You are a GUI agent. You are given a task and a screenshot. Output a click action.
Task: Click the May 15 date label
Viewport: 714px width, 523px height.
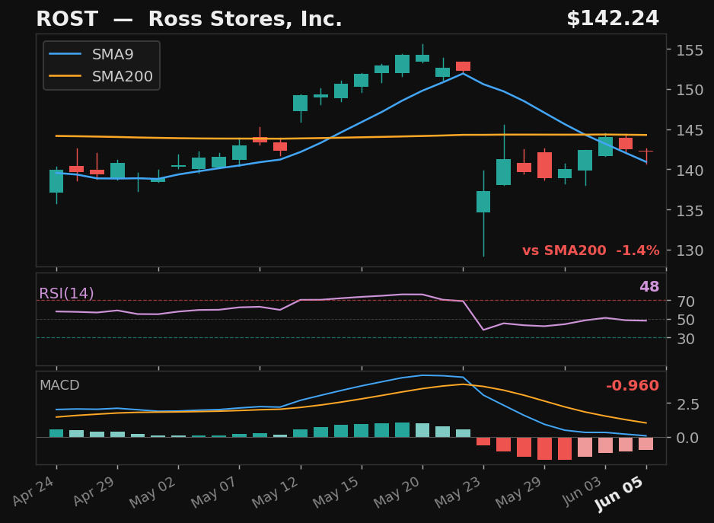tap(336, 492)
